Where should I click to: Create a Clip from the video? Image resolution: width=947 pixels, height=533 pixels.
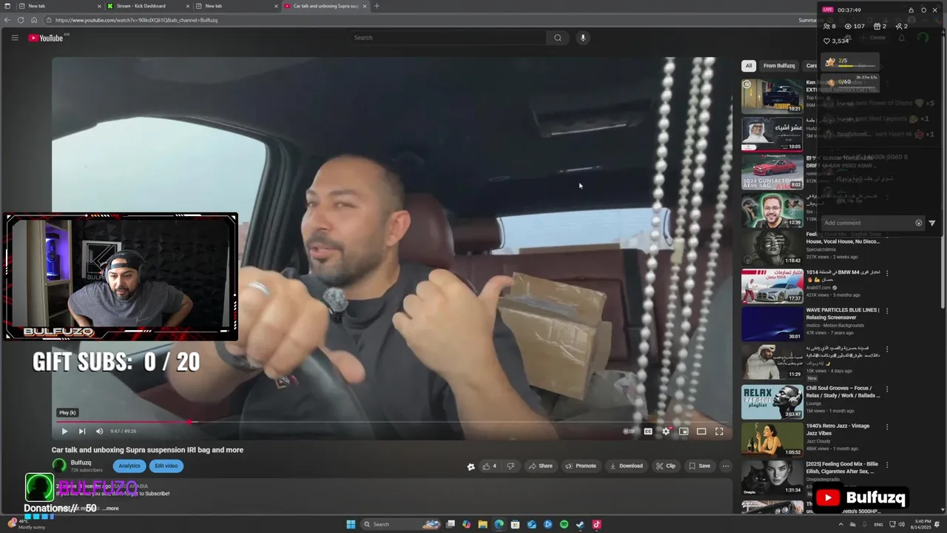[x=666, y=466]
